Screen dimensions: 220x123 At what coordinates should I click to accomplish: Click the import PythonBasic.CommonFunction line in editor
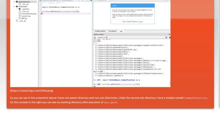60,7
